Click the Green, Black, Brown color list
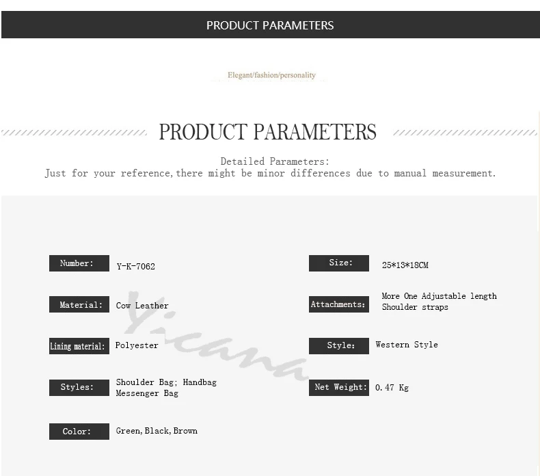 [x=157, y=431]
